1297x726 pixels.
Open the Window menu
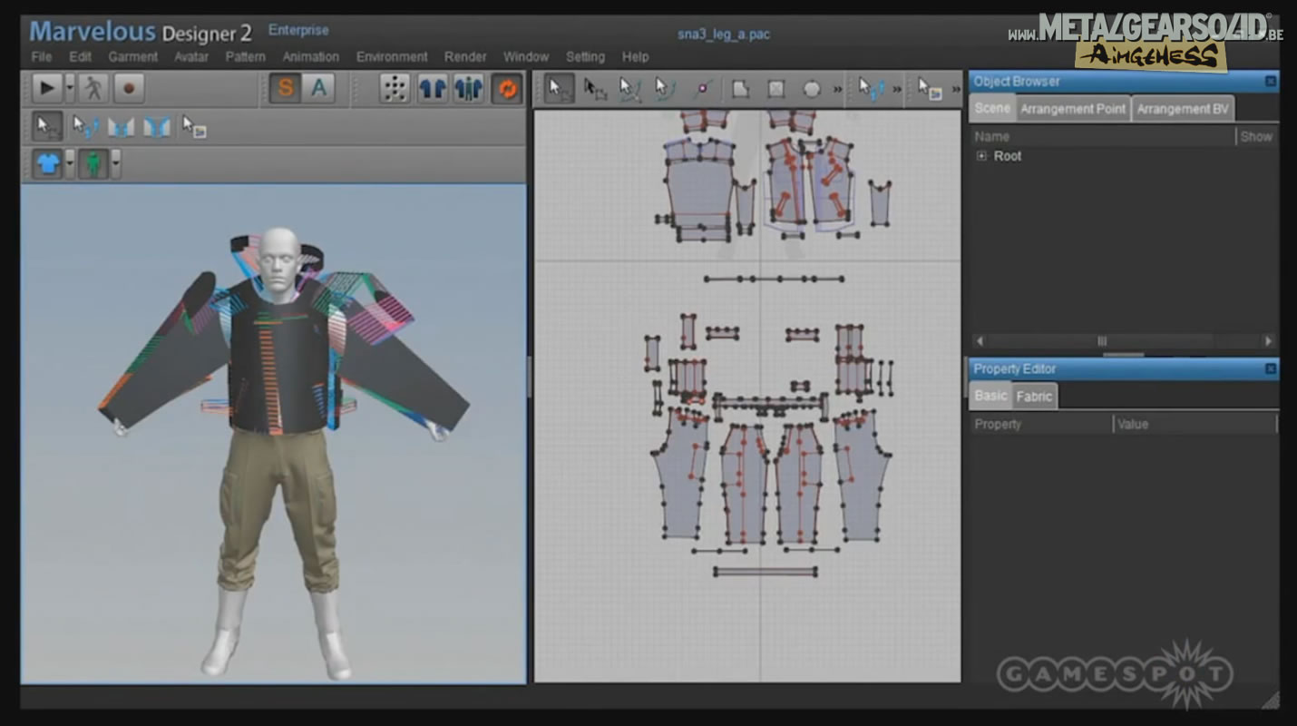click(526, 56)
